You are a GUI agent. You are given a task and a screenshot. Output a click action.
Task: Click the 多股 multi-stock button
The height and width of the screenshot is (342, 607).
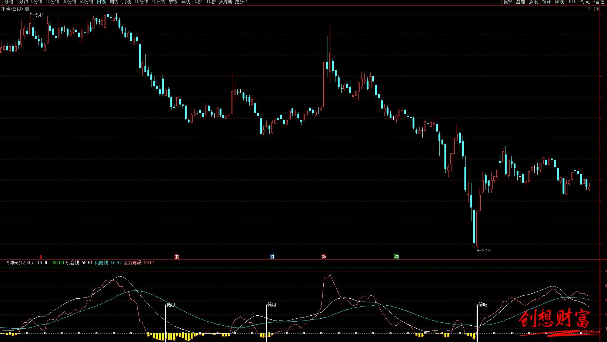pos(533,2)
